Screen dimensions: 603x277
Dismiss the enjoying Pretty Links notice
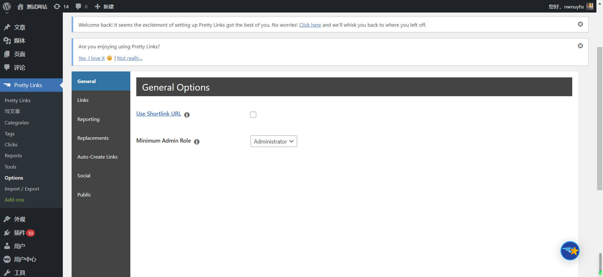click(x=580, y=46)
